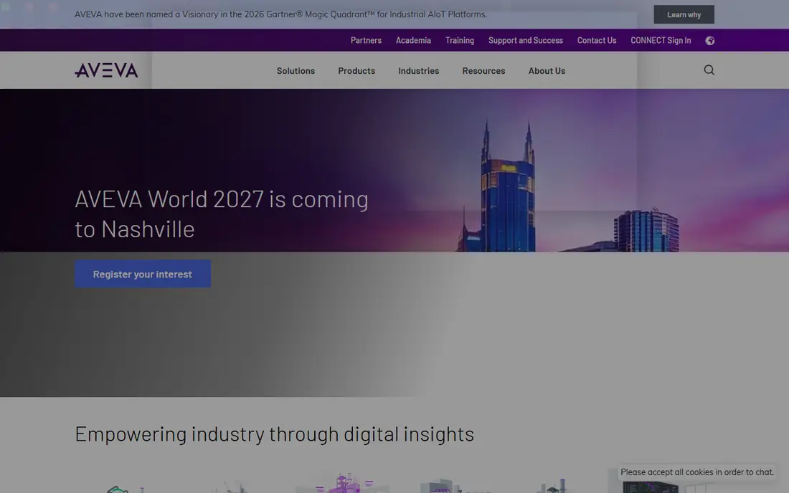Viewport: 789px width, 493px height.
Task: Open the Resources menu
Action: tap(483, 71)
